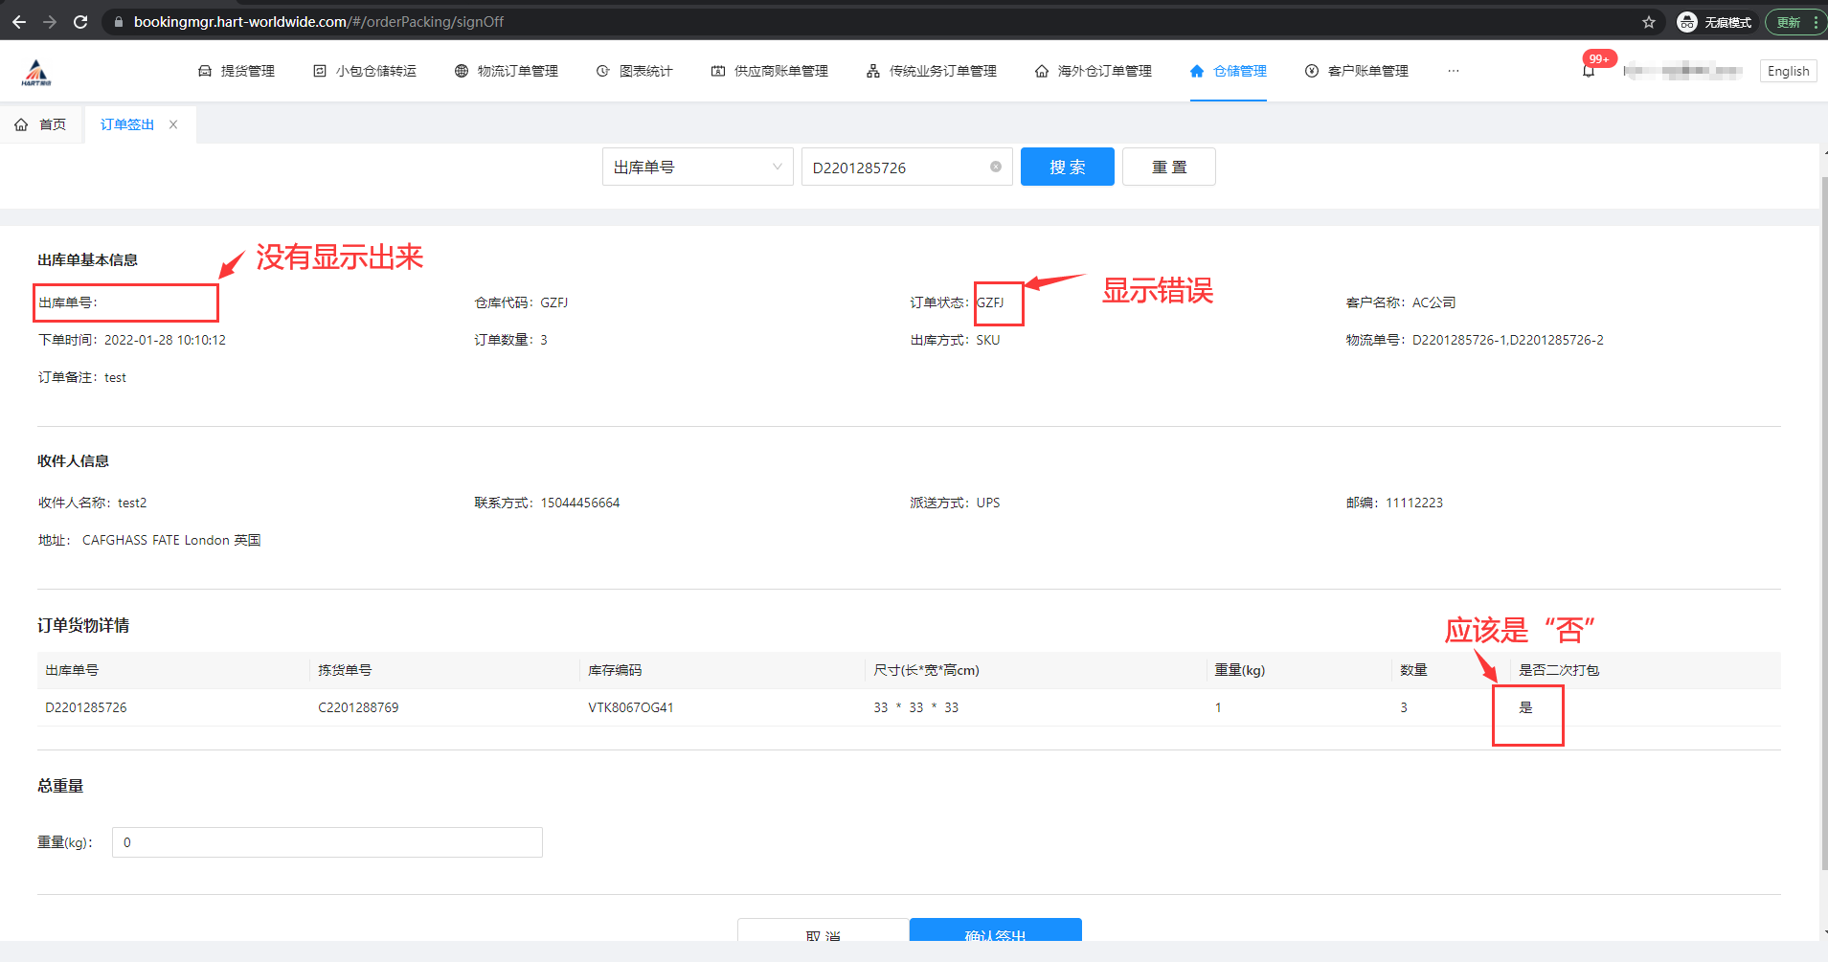The width and height of the screenshot is (1828, 962).
Task: Open the 海外仓订单管理 menu
Action: pos(1094,71)
